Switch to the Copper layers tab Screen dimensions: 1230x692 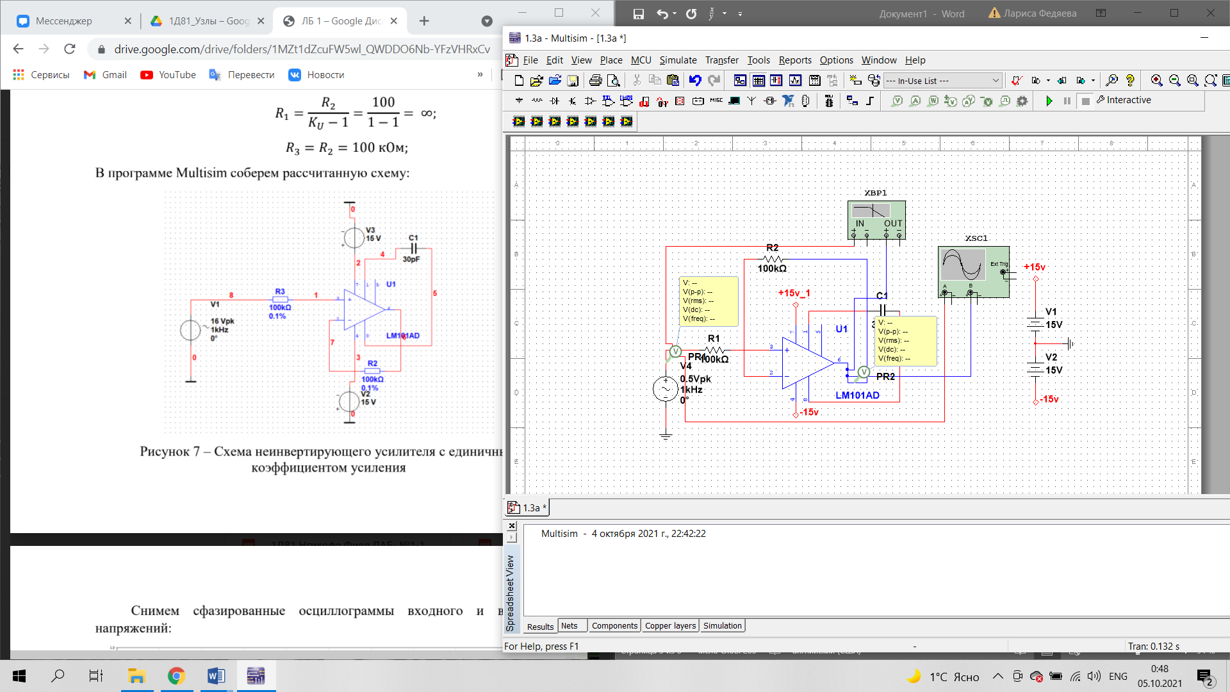click(670, 626)
